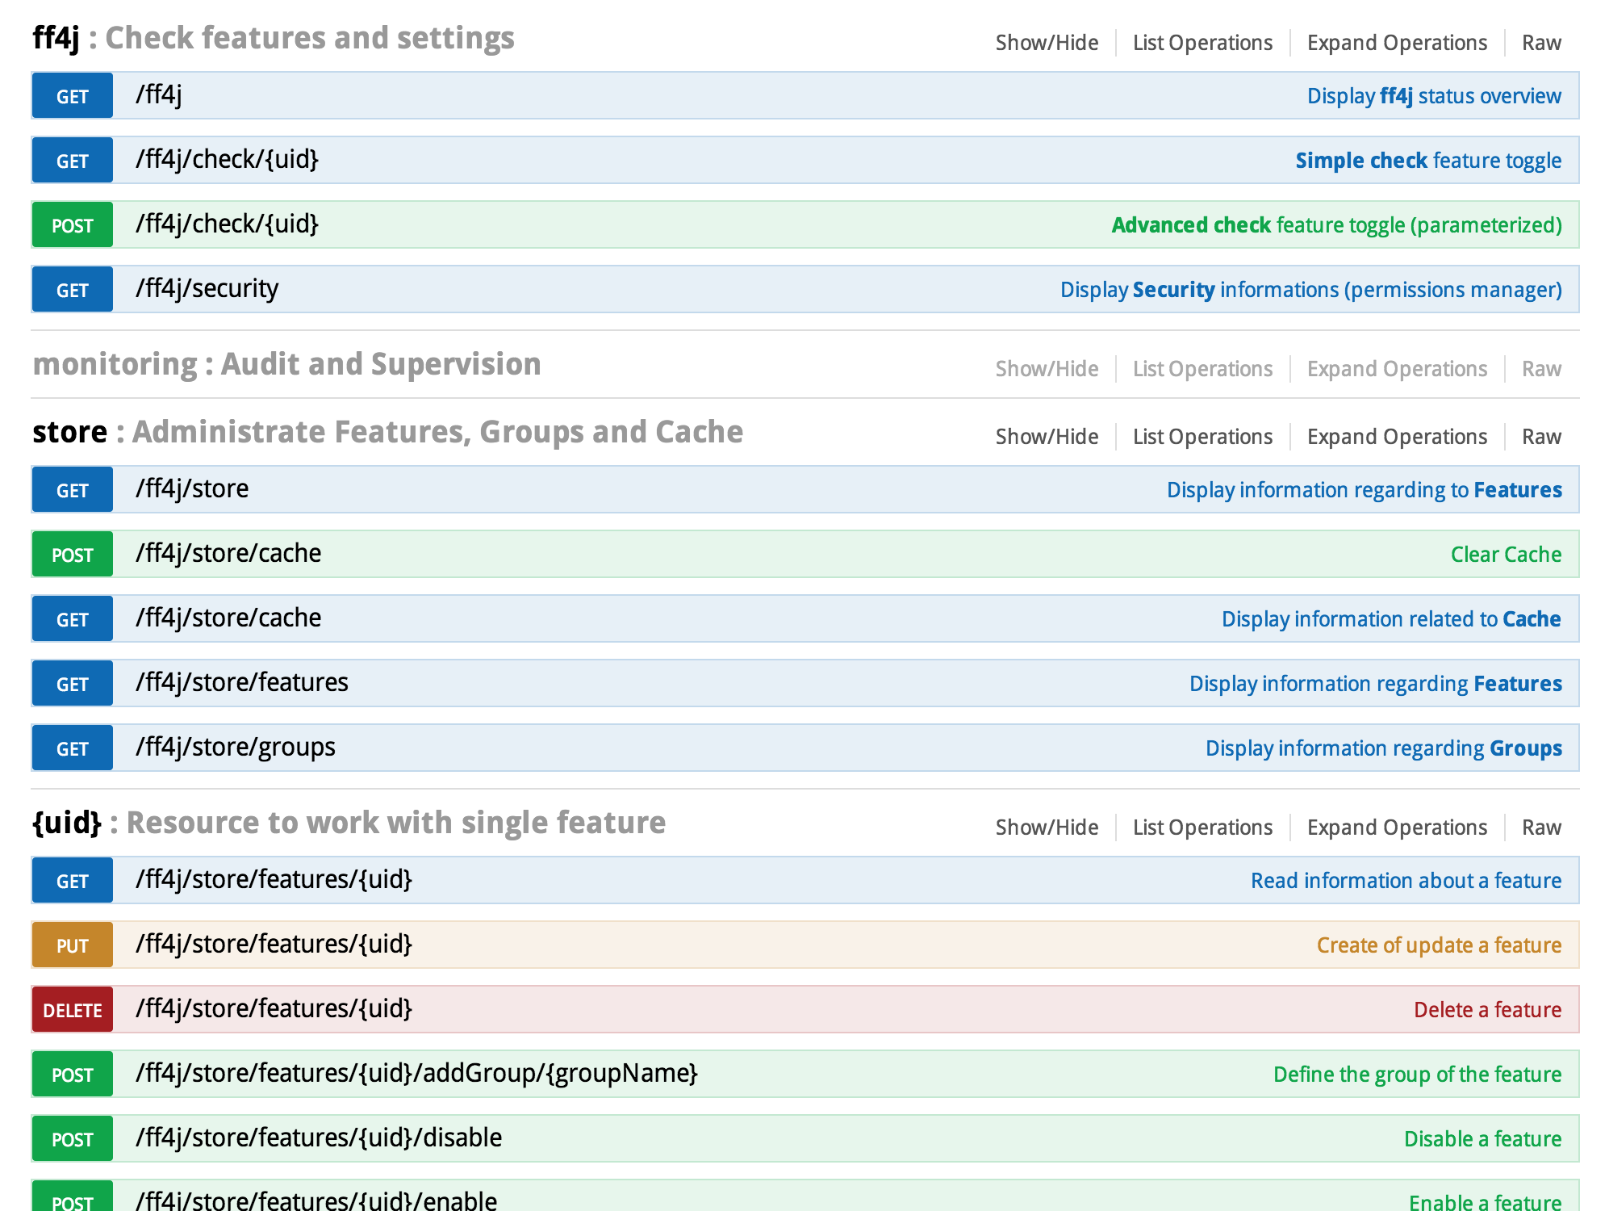
Task: Open Raw view for store section
Action: click(1540, 437)
